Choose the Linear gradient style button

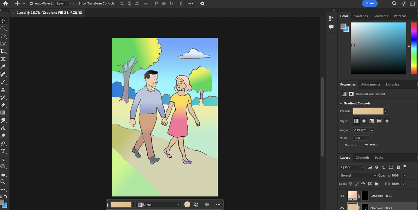click(x=356, y=121)
